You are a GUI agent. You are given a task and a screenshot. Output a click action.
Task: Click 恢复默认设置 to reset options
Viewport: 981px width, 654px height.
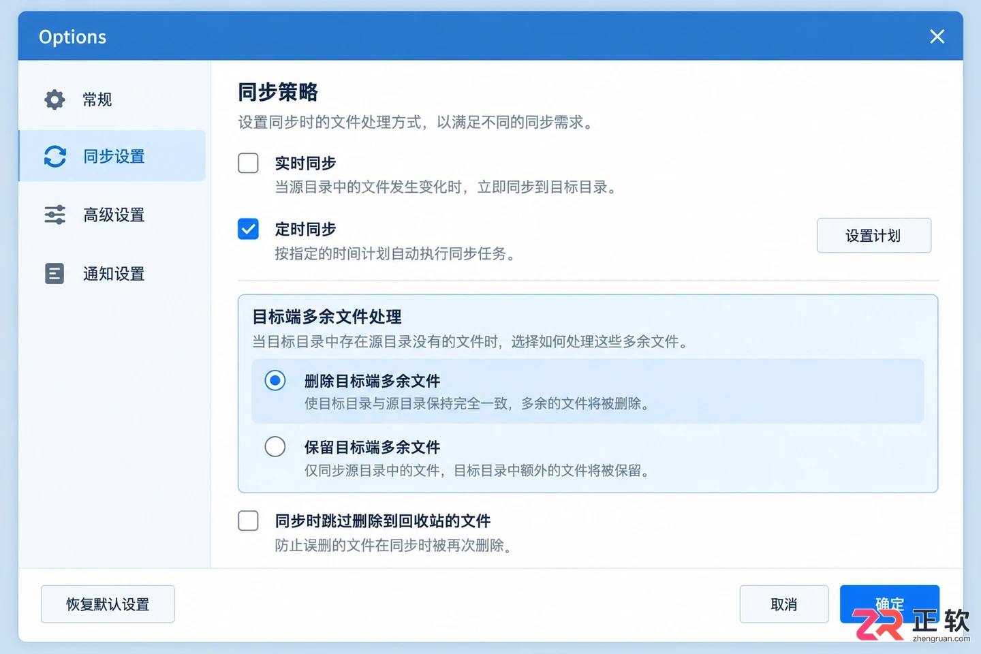(x=108, y=604)
